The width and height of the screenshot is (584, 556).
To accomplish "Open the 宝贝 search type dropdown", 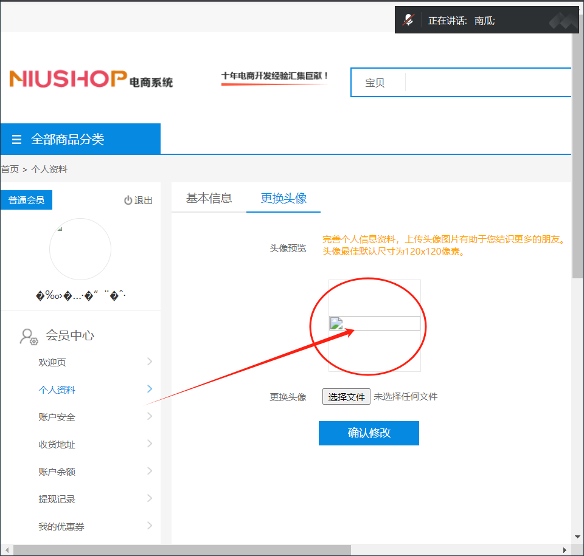I will [x=375, y=83].
